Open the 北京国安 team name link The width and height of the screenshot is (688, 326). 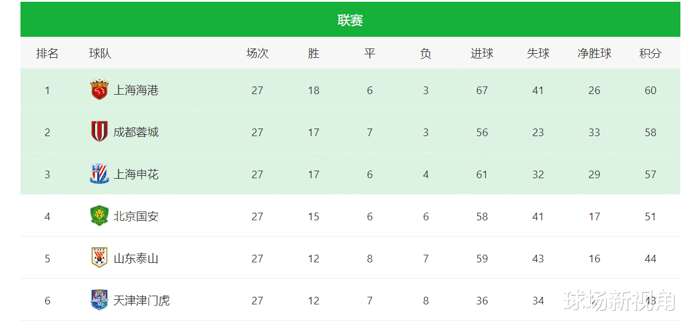(x=136, y=216)
